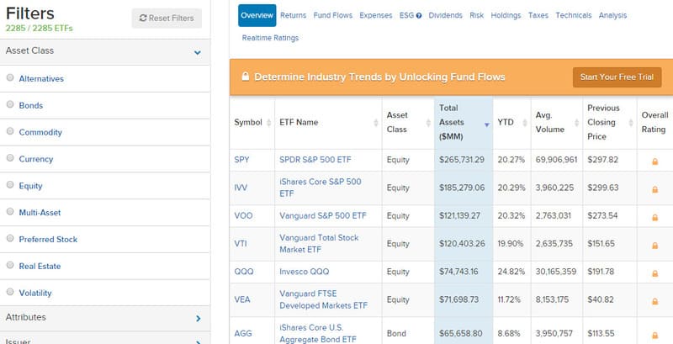The image size is (673, 344).
Task: Expand the Issuer filter section
Action: click(198, 341)
